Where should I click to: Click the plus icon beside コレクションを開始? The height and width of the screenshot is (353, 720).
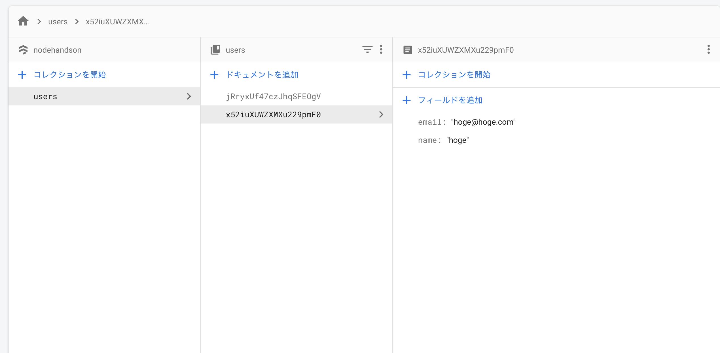tap(22, 75)
